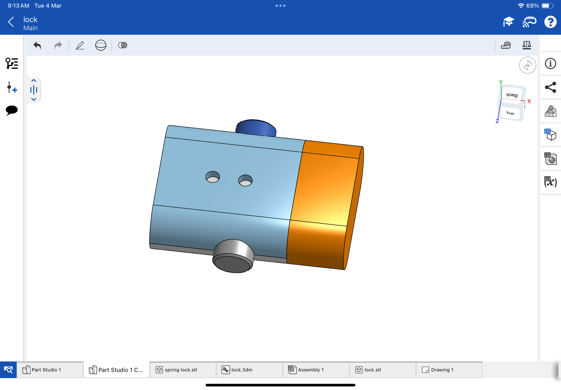Toggle the section view tool
This screenshot has width=561, height=390.
point(101,45)
